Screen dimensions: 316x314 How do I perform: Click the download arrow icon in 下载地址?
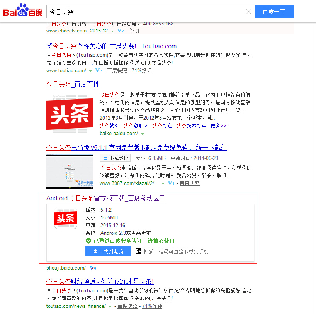[105, 158]
